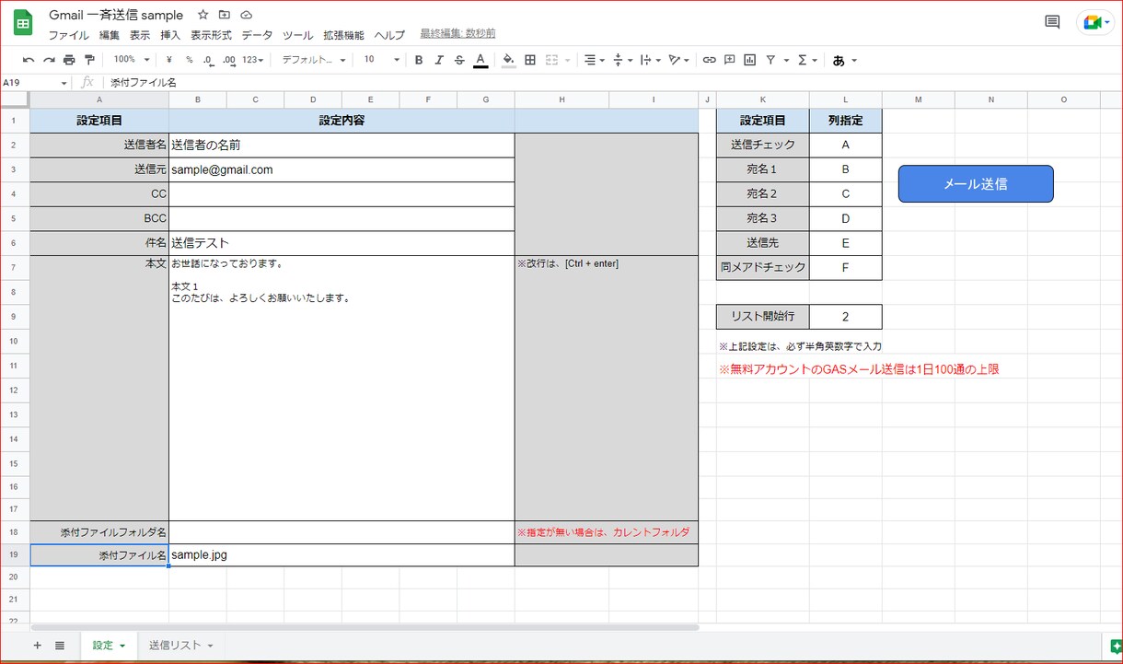This screenshot has width=1123, height=664.
Task: Open more number formats 123 dropdown
Action: [x=252, y=60]
